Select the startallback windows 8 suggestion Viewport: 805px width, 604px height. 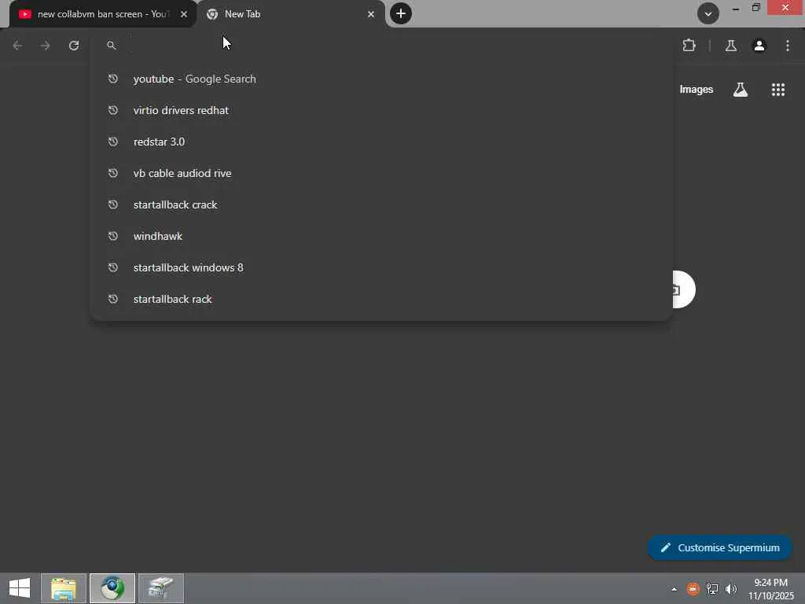coord(381,267)
